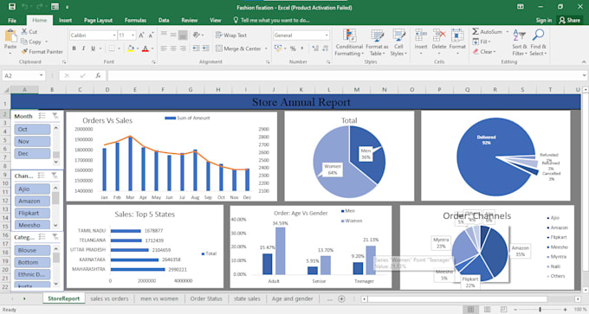Click the Copy icon
589x314 pixels.
pos(24,42)
